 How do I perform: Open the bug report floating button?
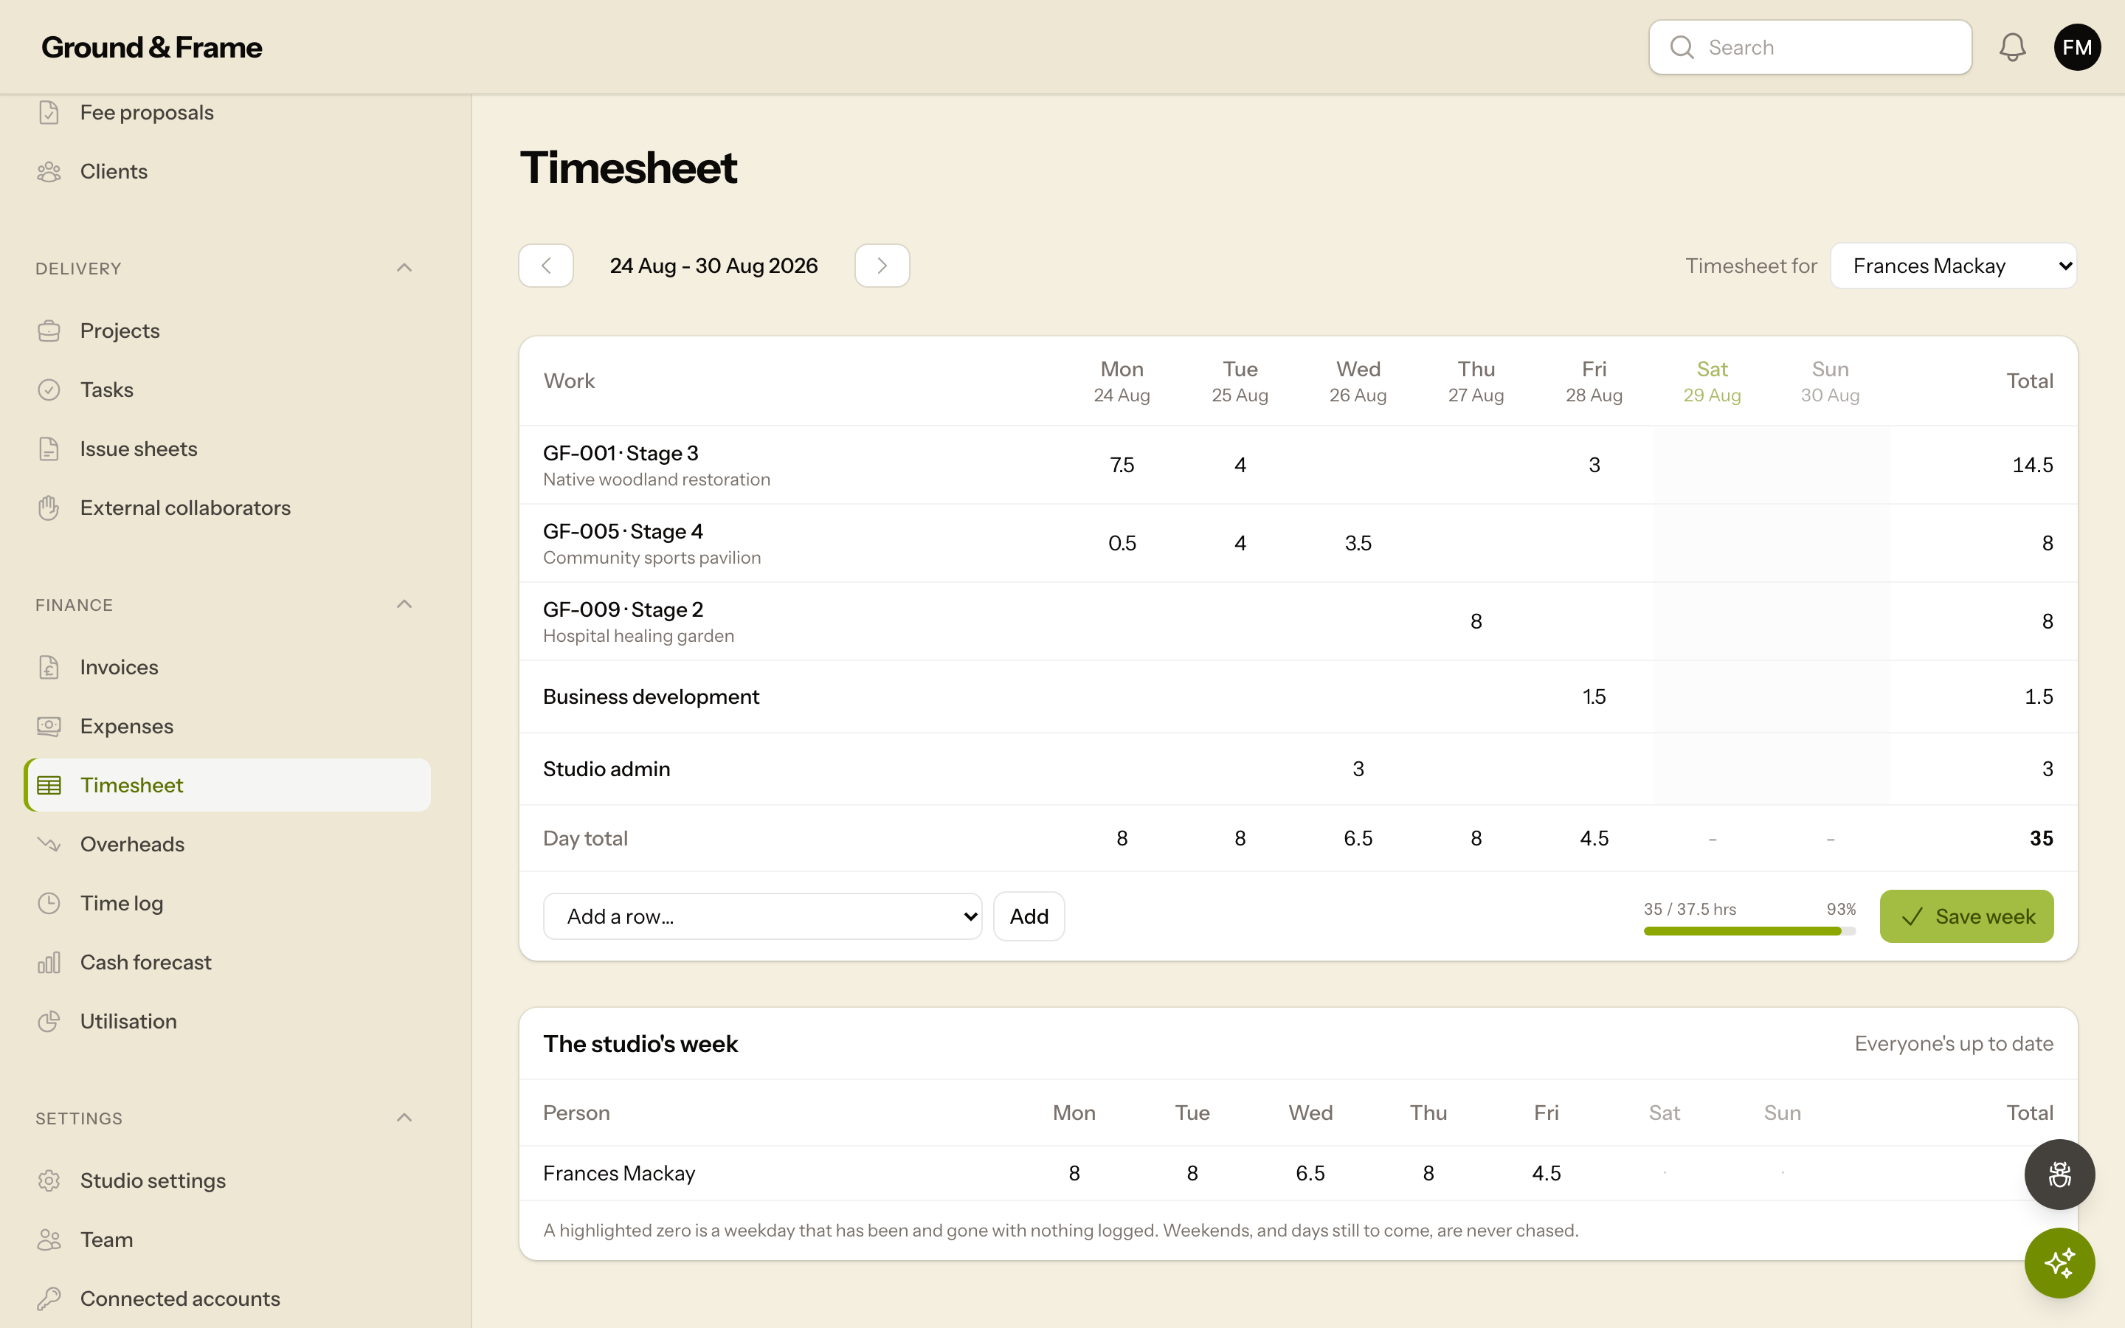click(2059, 1175)
